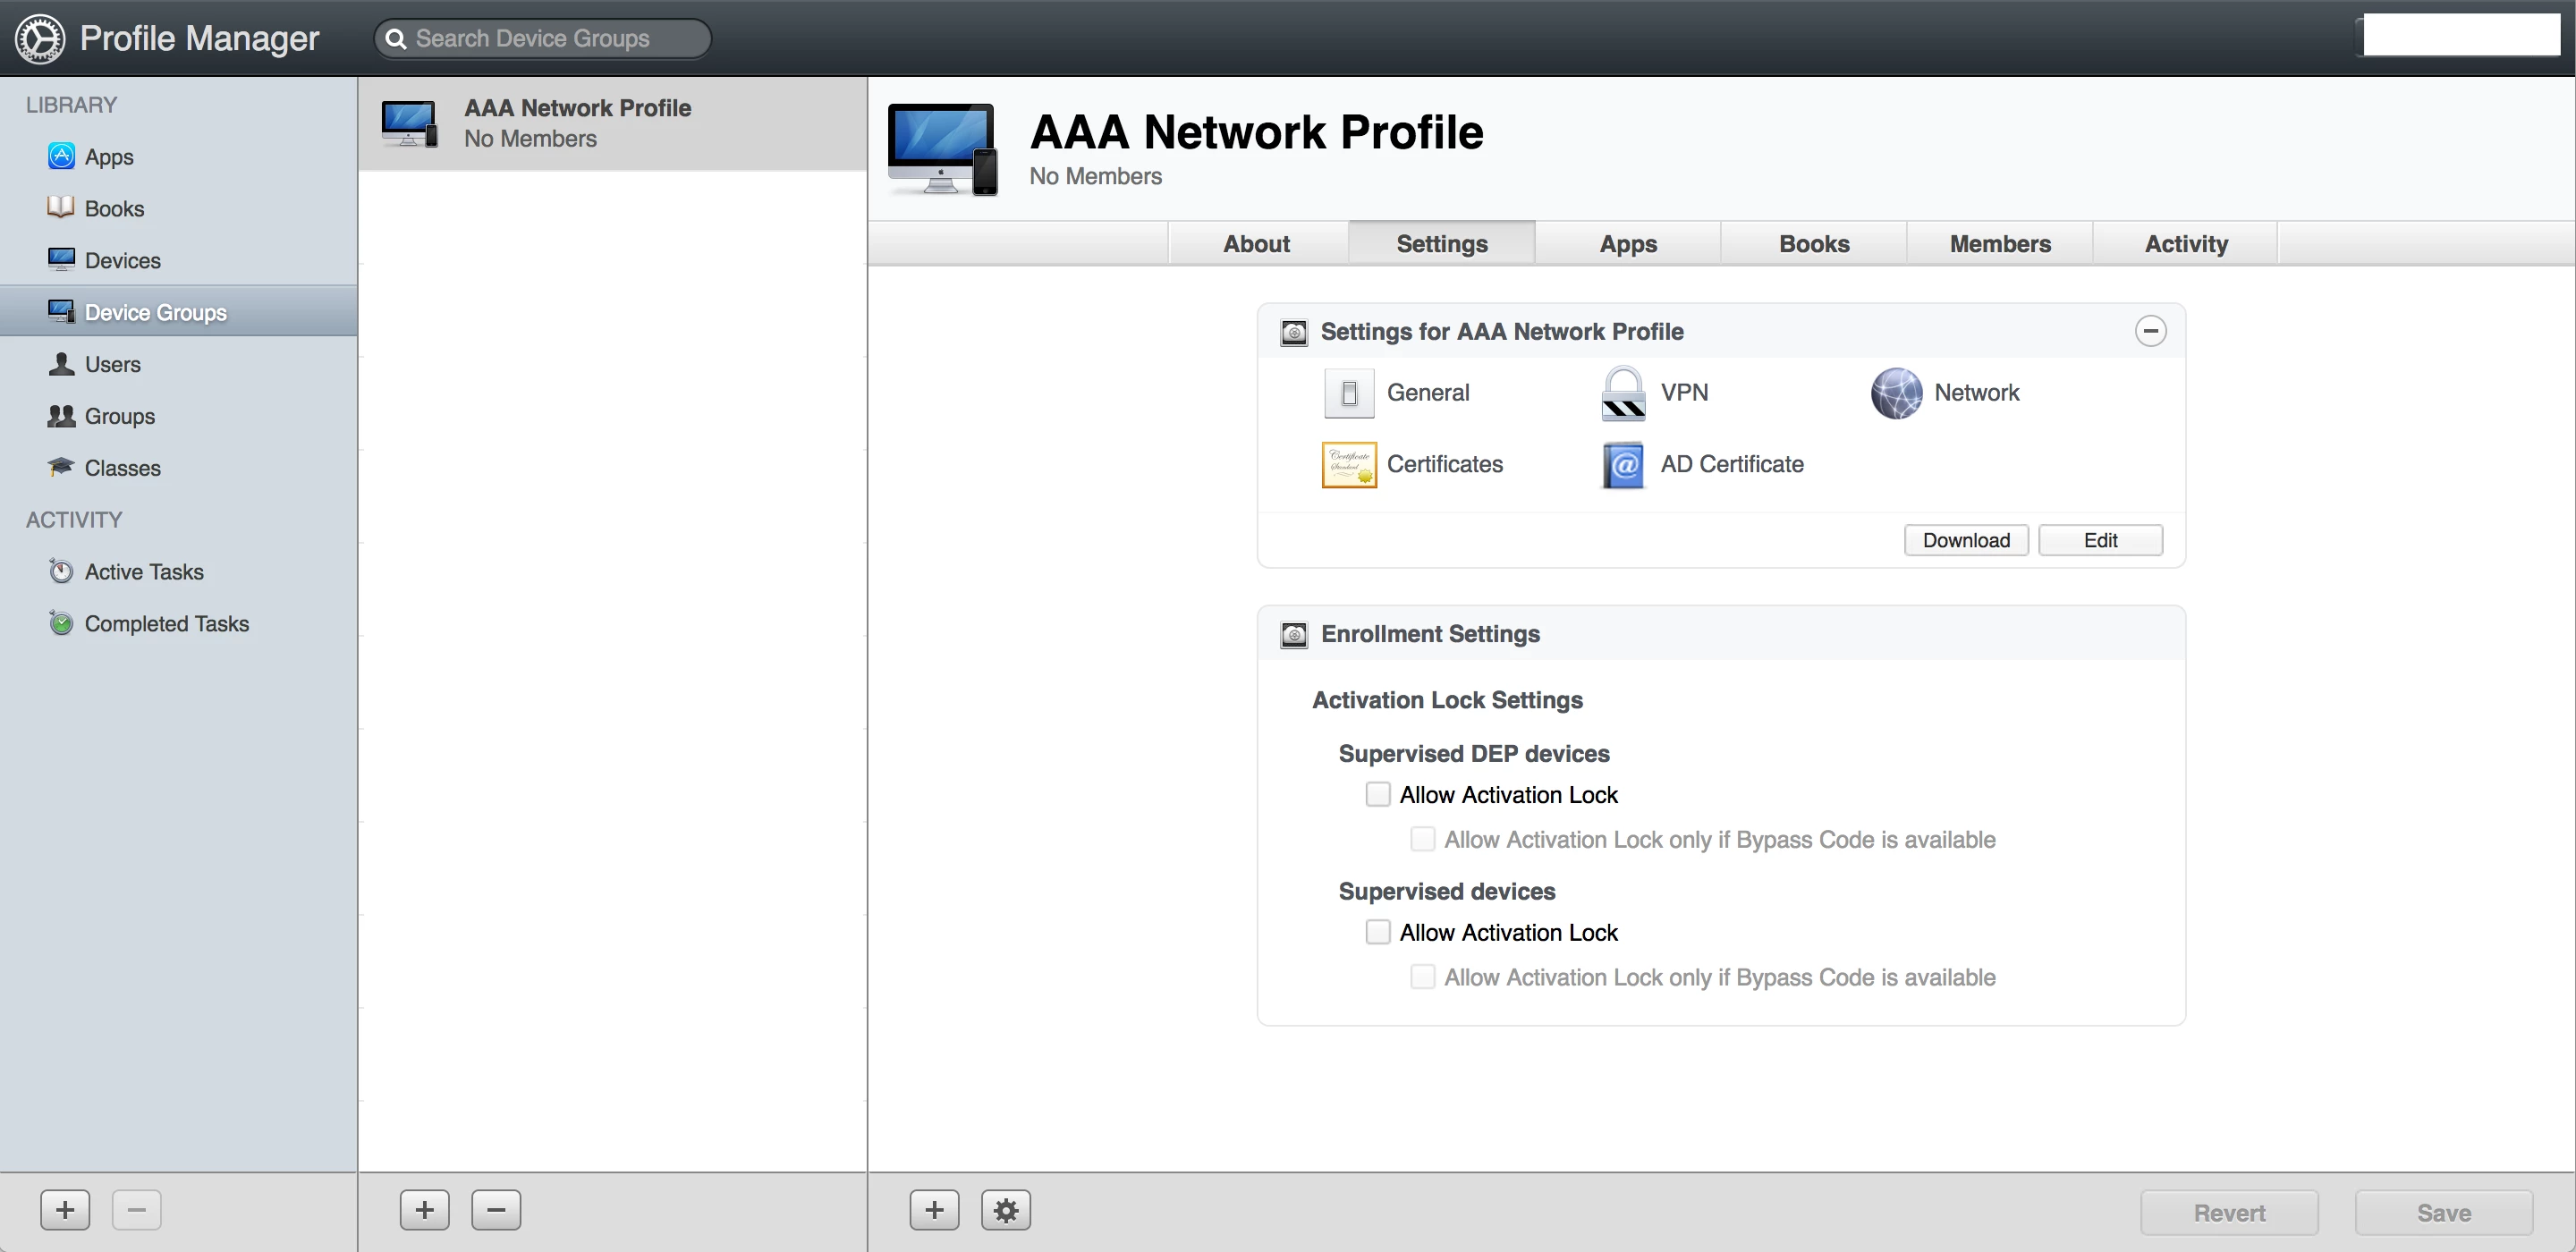The image size is (2576, 1252).
Task: Click the Edit settings button
Action: click(2100, 540)
